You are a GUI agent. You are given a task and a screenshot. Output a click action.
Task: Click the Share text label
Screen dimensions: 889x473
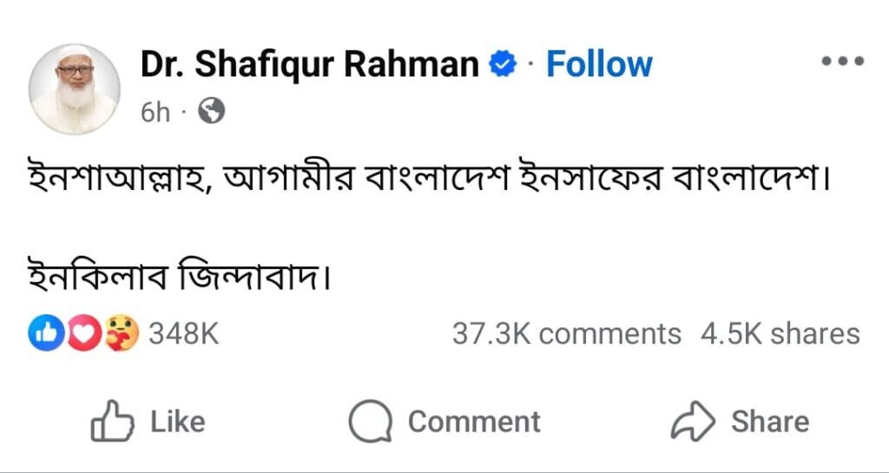[x=769, y=422]
